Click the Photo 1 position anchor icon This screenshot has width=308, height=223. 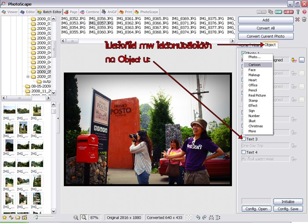[x=294, y=60]
